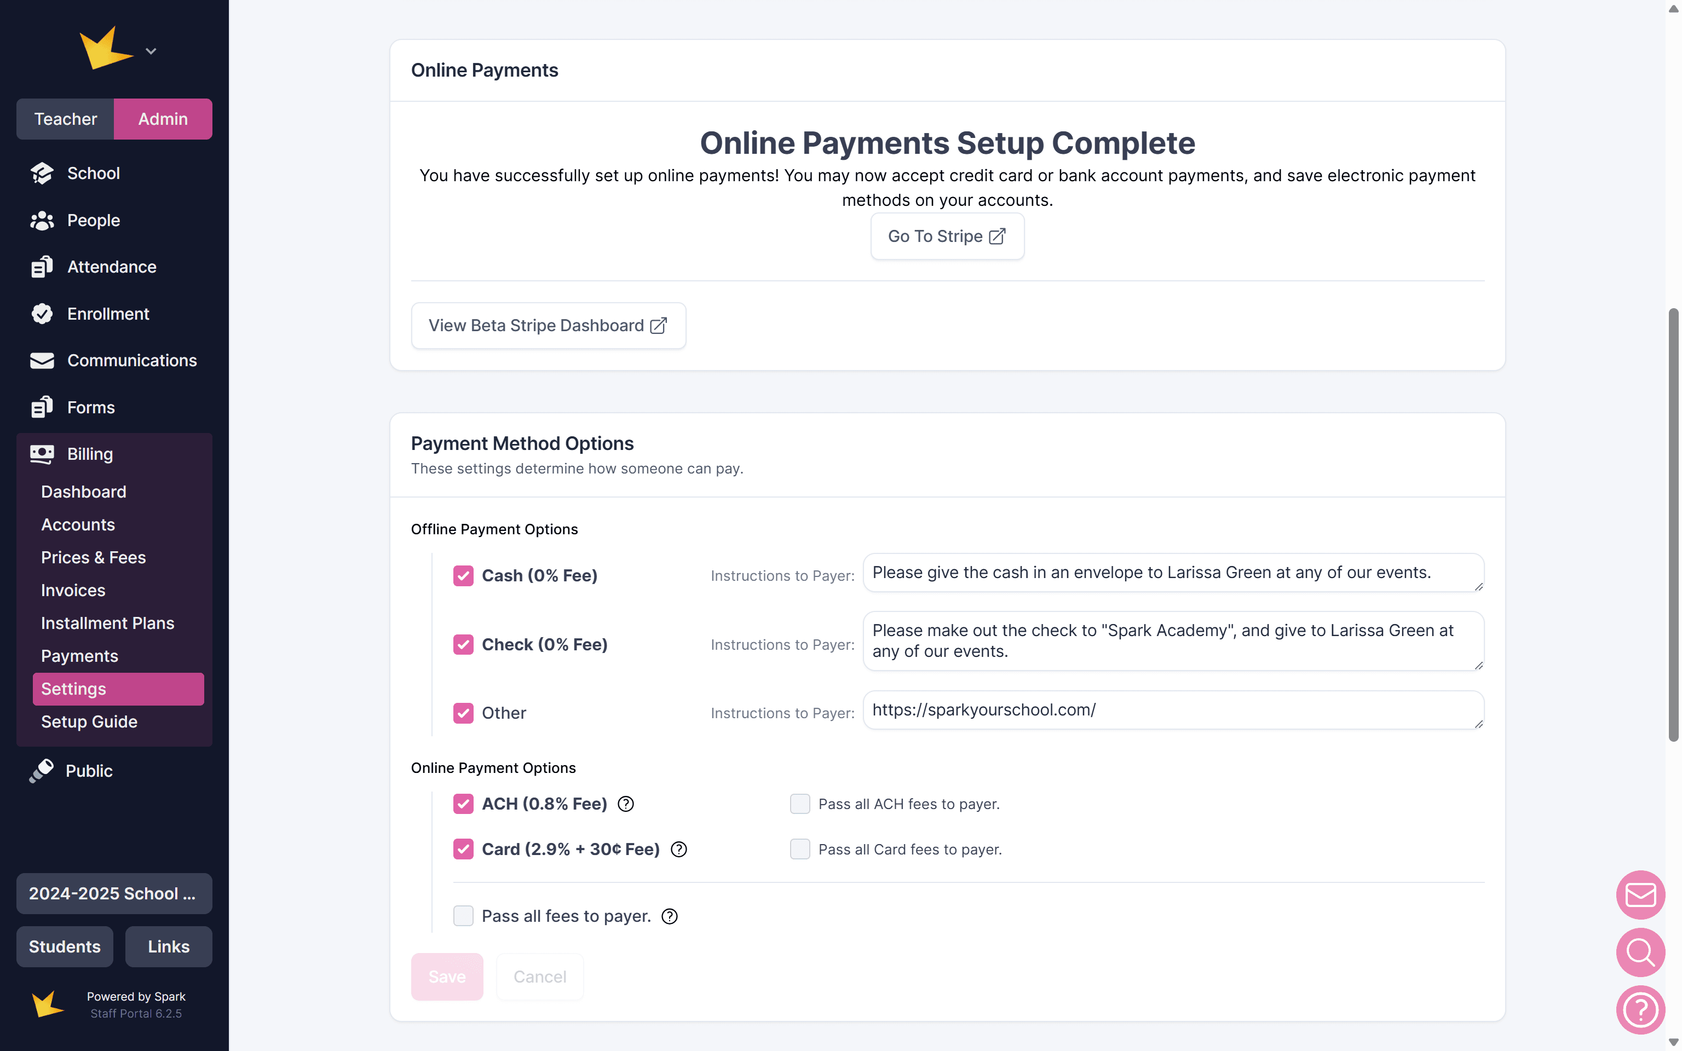
Task: Click the page vertical scrollbar thumb
Action: (1673, 525)
